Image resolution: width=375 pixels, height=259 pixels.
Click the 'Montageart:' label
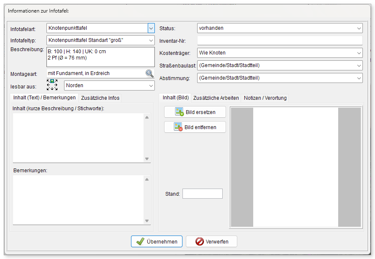coord(24,74)
